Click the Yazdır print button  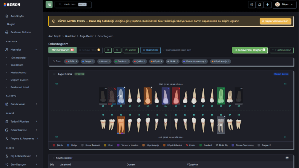coord(130,50)
